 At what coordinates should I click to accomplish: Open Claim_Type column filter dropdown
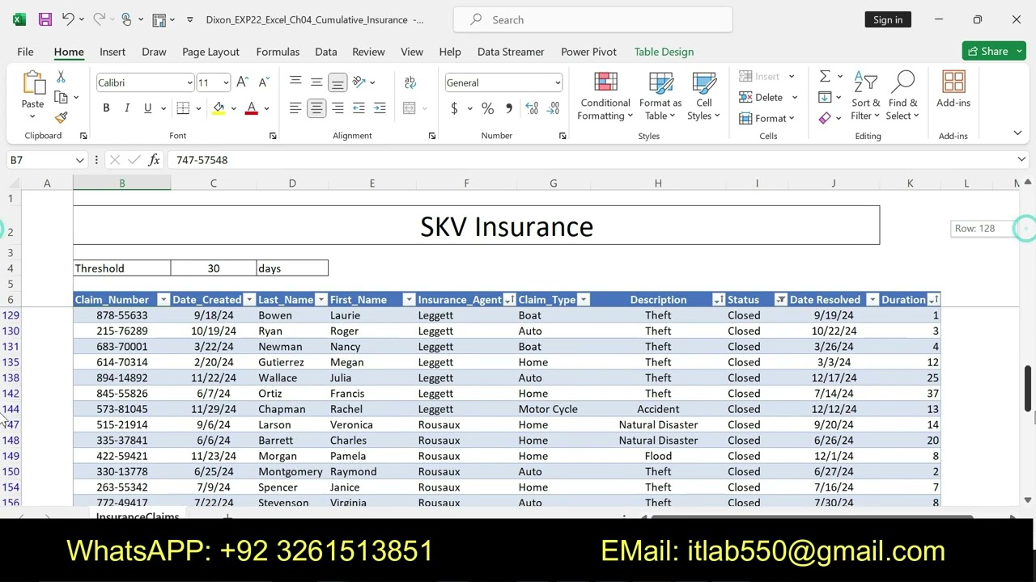click(x=583, y=300)
